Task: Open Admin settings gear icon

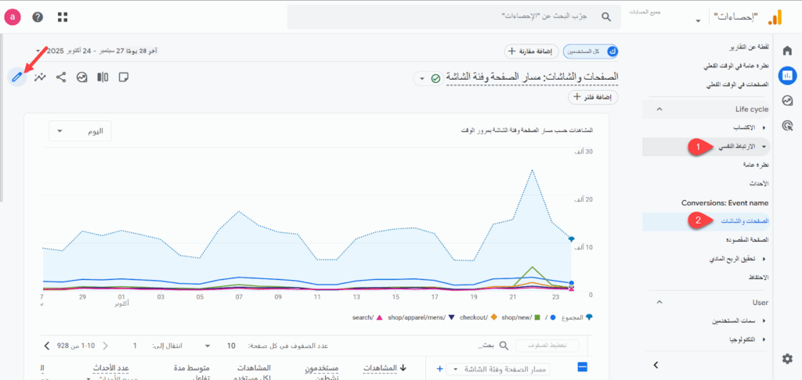Action: (x=787, y=358)
